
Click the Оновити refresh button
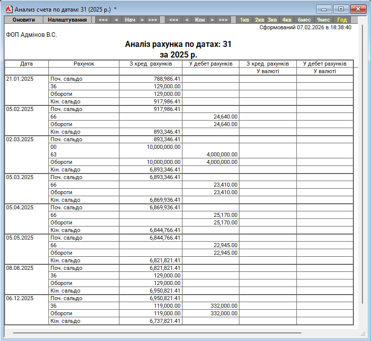(24, 20)
